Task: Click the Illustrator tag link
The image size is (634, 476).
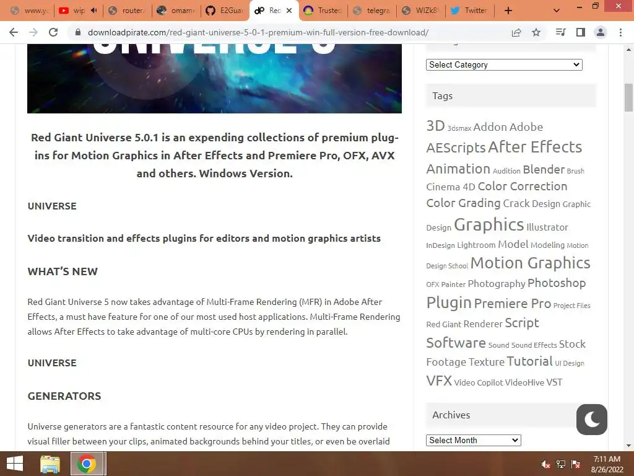Action: click(547, 227)
